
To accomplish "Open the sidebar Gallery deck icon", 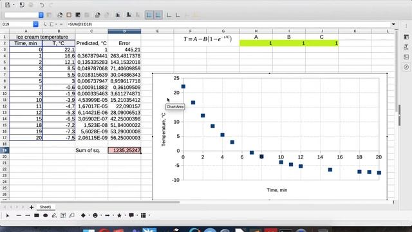I will (406, 57).
